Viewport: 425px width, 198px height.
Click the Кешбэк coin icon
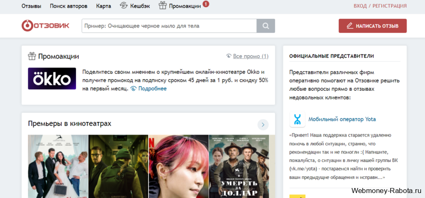pos(124,5)
